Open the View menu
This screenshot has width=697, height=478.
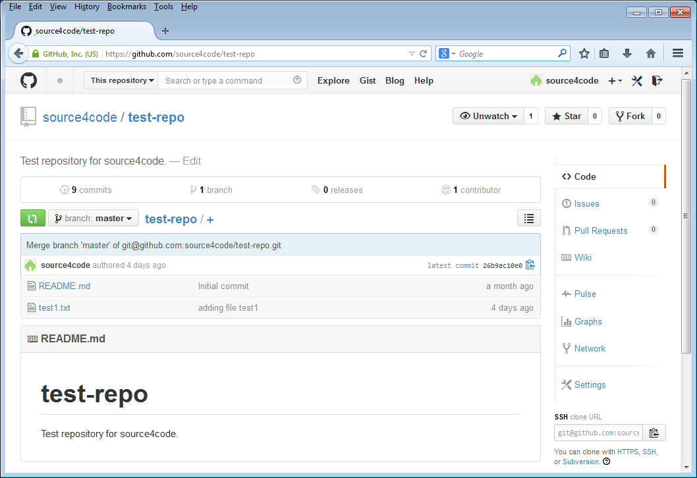tap(58, 7)
